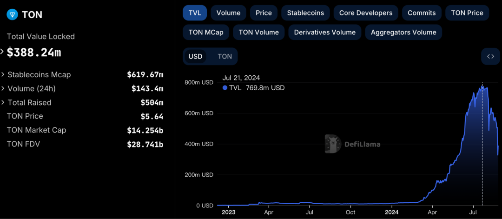Enable the Volume chart metric
The width and height of the screenshot is (502, 219).
[x=228, y=13]
